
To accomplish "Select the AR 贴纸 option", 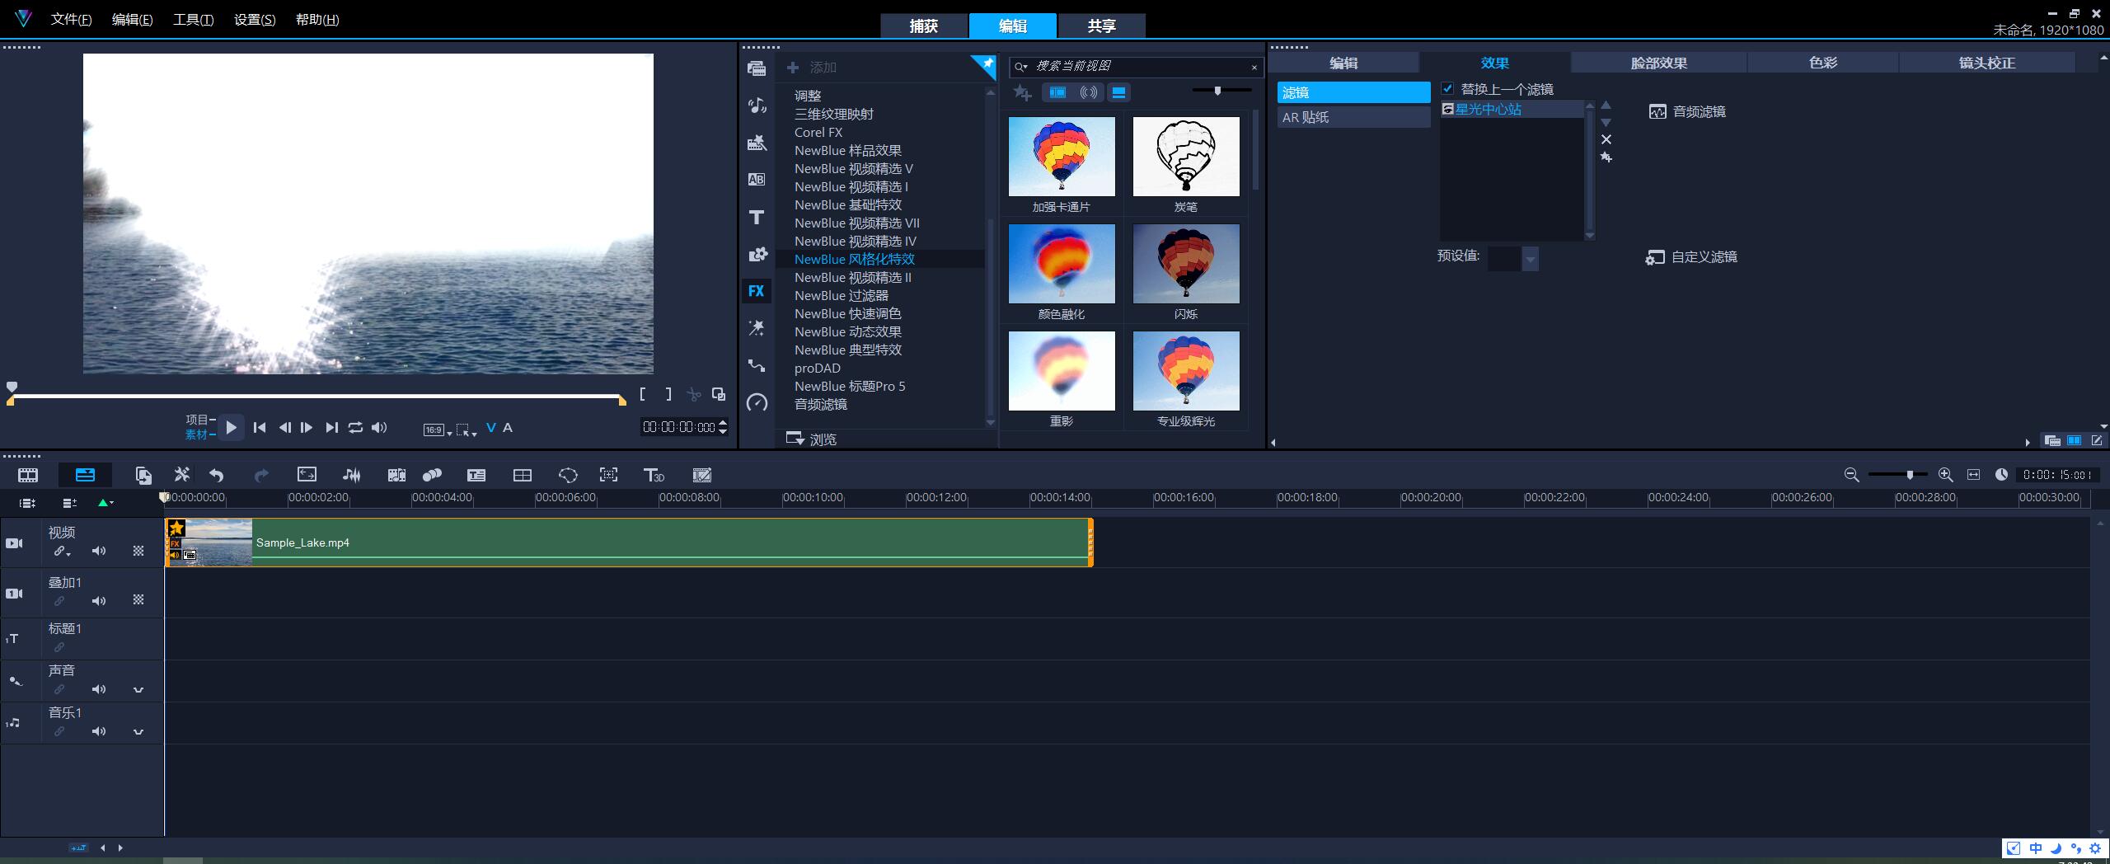I will pos(1353,117).
